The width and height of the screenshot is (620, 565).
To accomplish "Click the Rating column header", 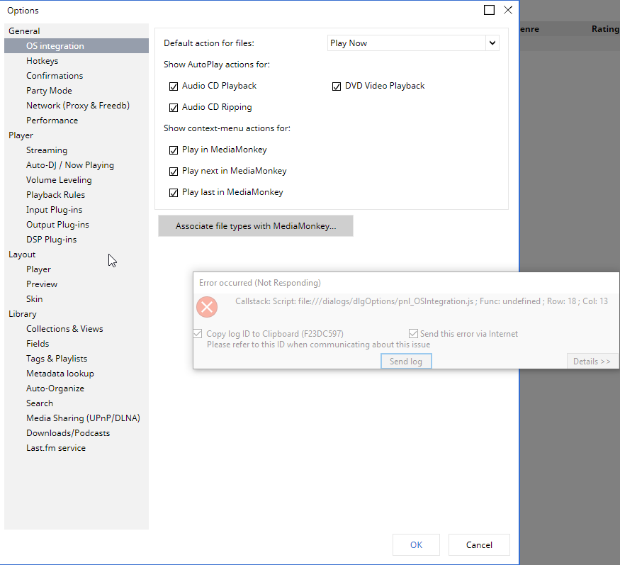I will tap(604, 29).
